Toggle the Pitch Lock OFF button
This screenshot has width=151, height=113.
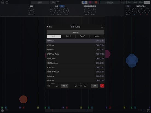[x=31, y=11]
